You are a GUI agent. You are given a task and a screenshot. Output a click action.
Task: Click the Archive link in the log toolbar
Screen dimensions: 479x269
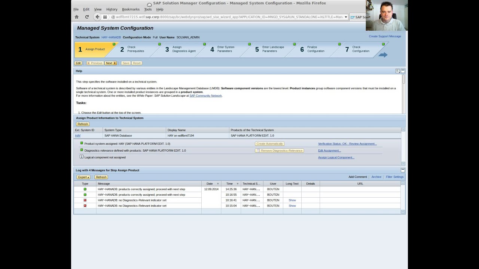pos(376,177)
